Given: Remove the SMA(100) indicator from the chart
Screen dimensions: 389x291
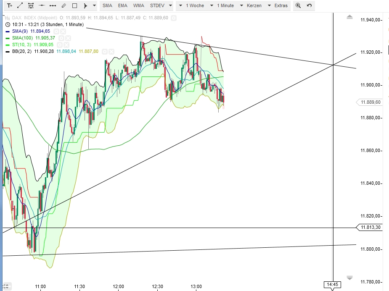Looking at the screenshot, I should coord(67,38).
